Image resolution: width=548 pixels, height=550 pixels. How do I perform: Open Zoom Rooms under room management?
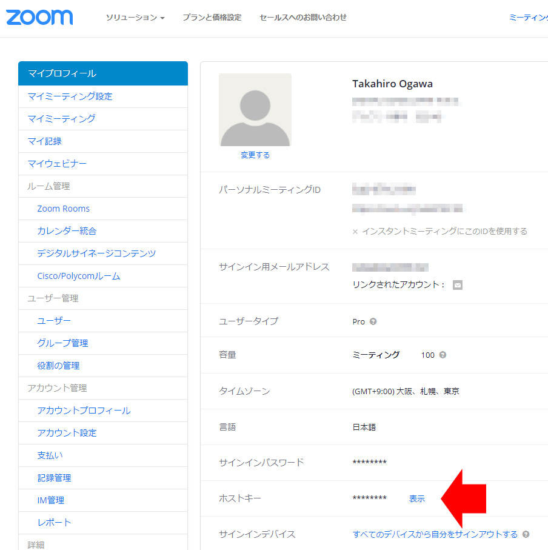[63, 209]
